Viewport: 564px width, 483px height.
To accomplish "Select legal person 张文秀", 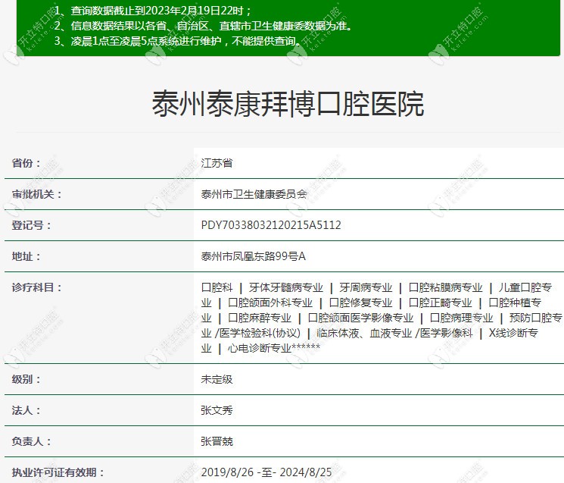I will 217,410.
